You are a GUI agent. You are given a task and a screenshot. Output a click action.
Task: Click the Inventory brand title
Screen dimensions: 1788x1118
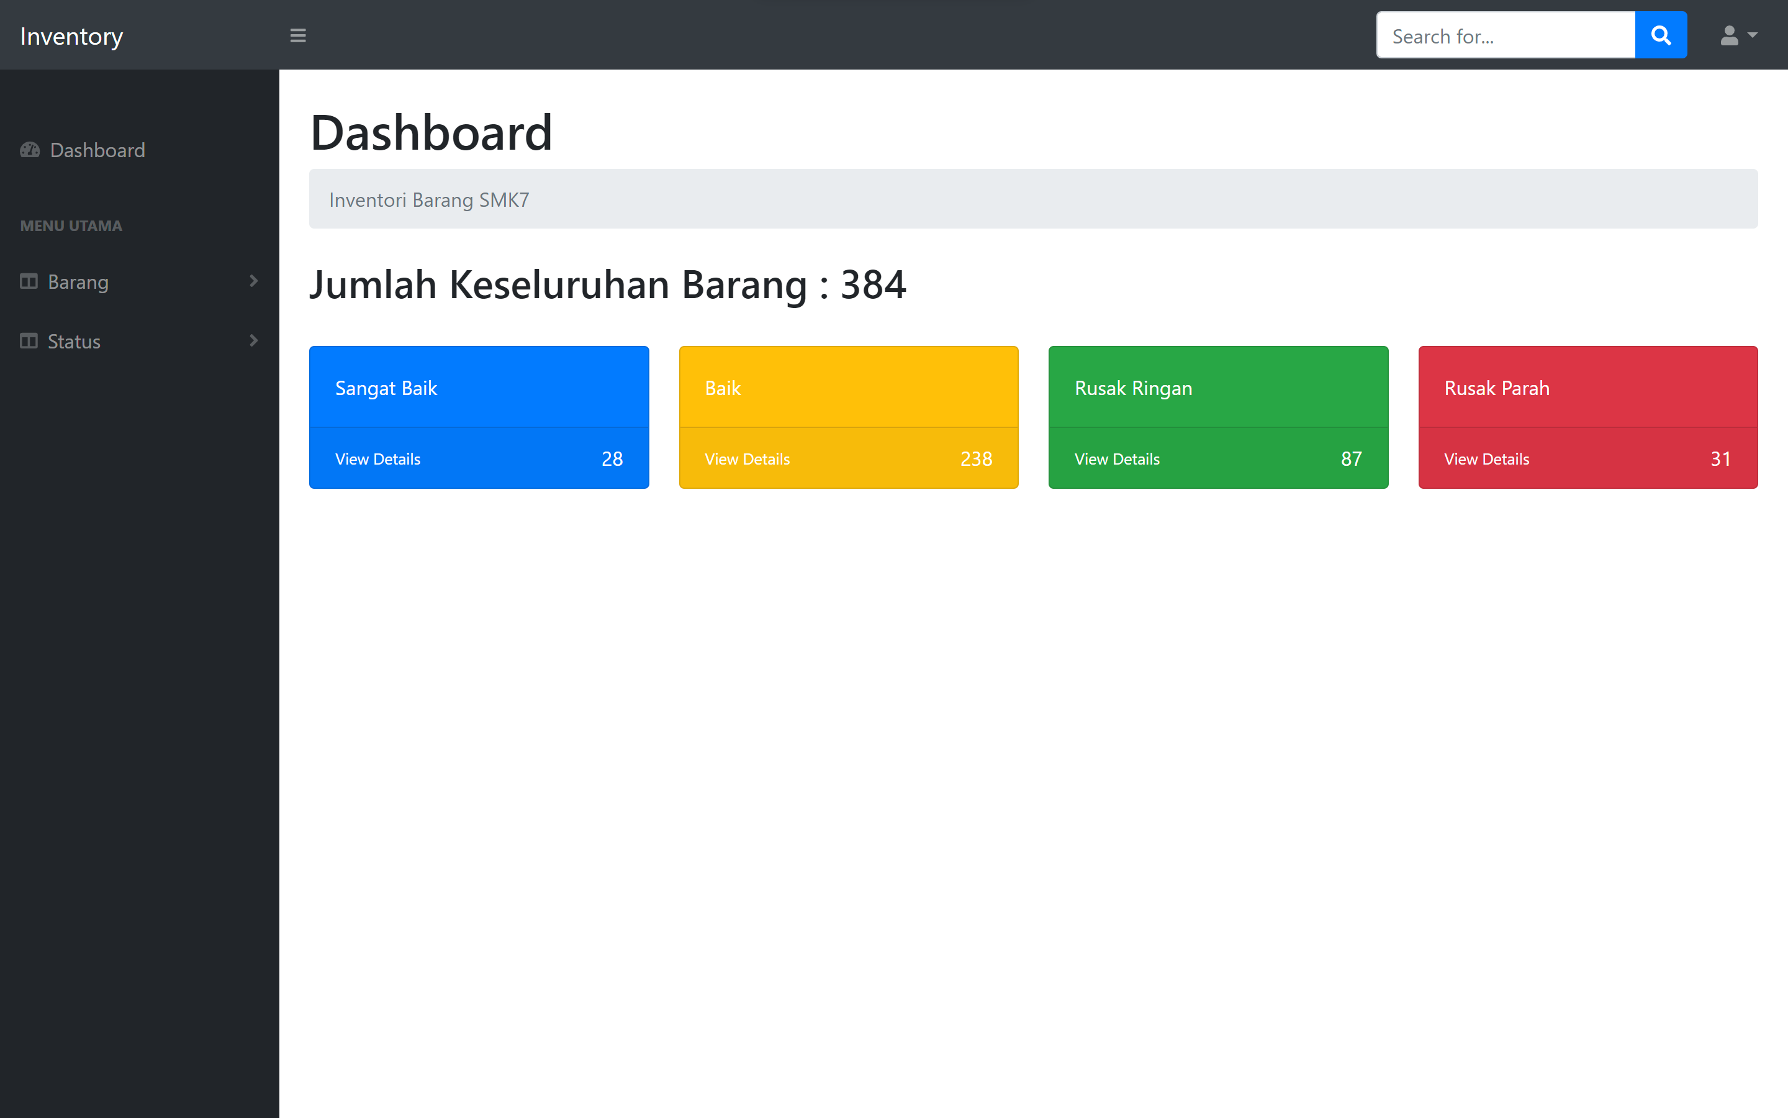[x=71, y=36]
